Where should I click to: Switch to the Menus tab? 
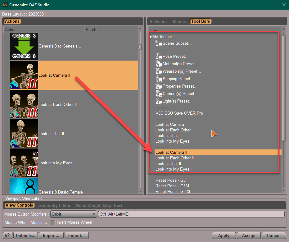179,21
